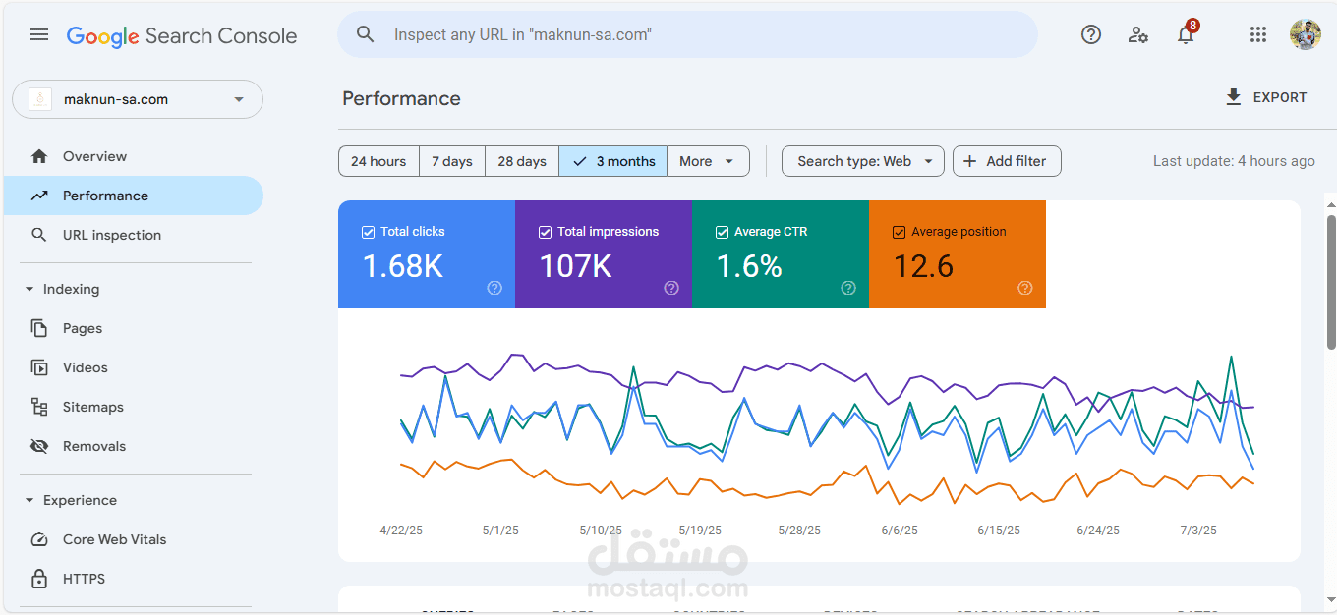Uncheck the Average position checkbox
The height and width of the screenshot is (615, 1337).
tap(899, 232)
